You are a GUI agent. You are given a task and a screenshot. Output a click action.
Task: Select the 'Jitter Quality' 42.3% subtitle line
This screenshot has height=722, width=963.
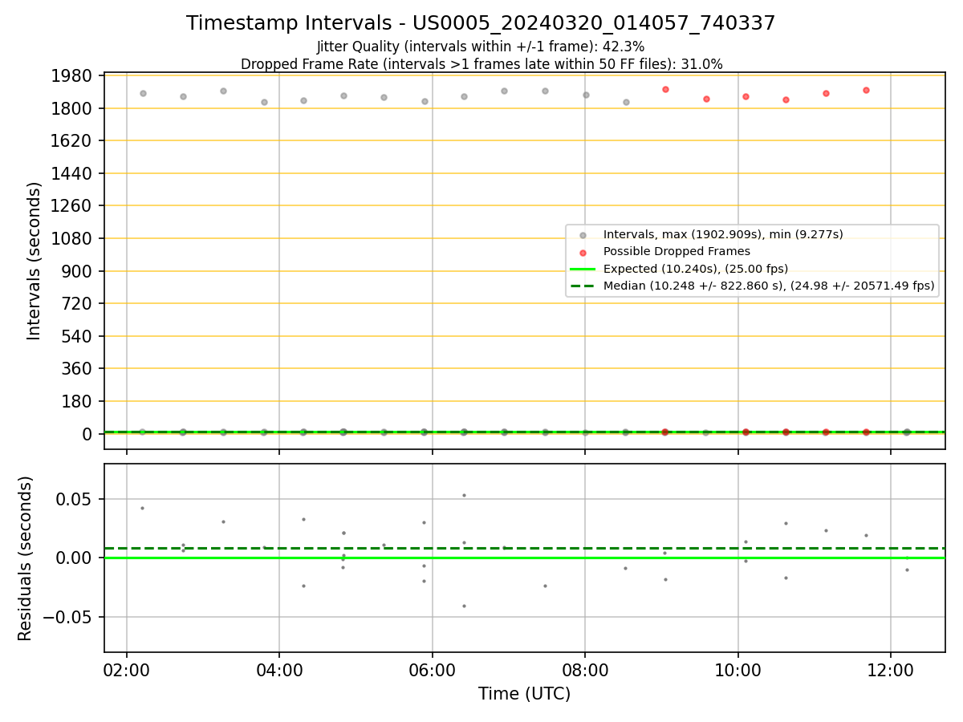[481, 47]
